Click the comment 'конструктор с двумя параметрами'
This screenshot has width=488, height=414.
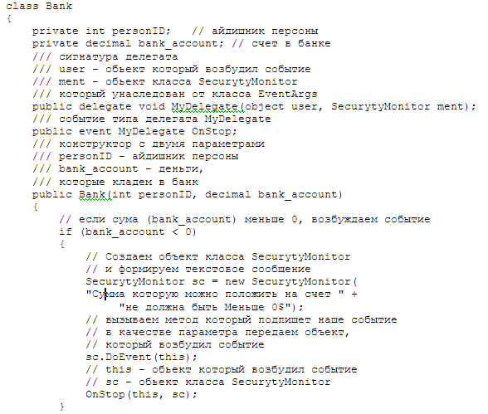[162, 144]
